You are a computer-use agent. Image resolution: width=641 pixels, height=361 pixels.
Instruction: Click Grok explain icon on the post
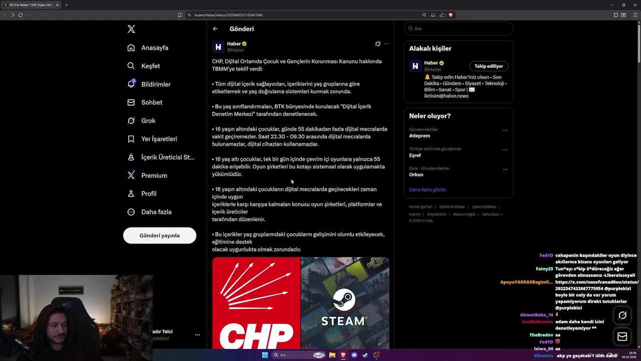378,44
